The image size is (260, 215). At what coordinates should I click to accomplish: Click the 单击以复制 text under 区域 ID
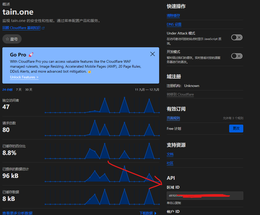click(x=174, y=203)
